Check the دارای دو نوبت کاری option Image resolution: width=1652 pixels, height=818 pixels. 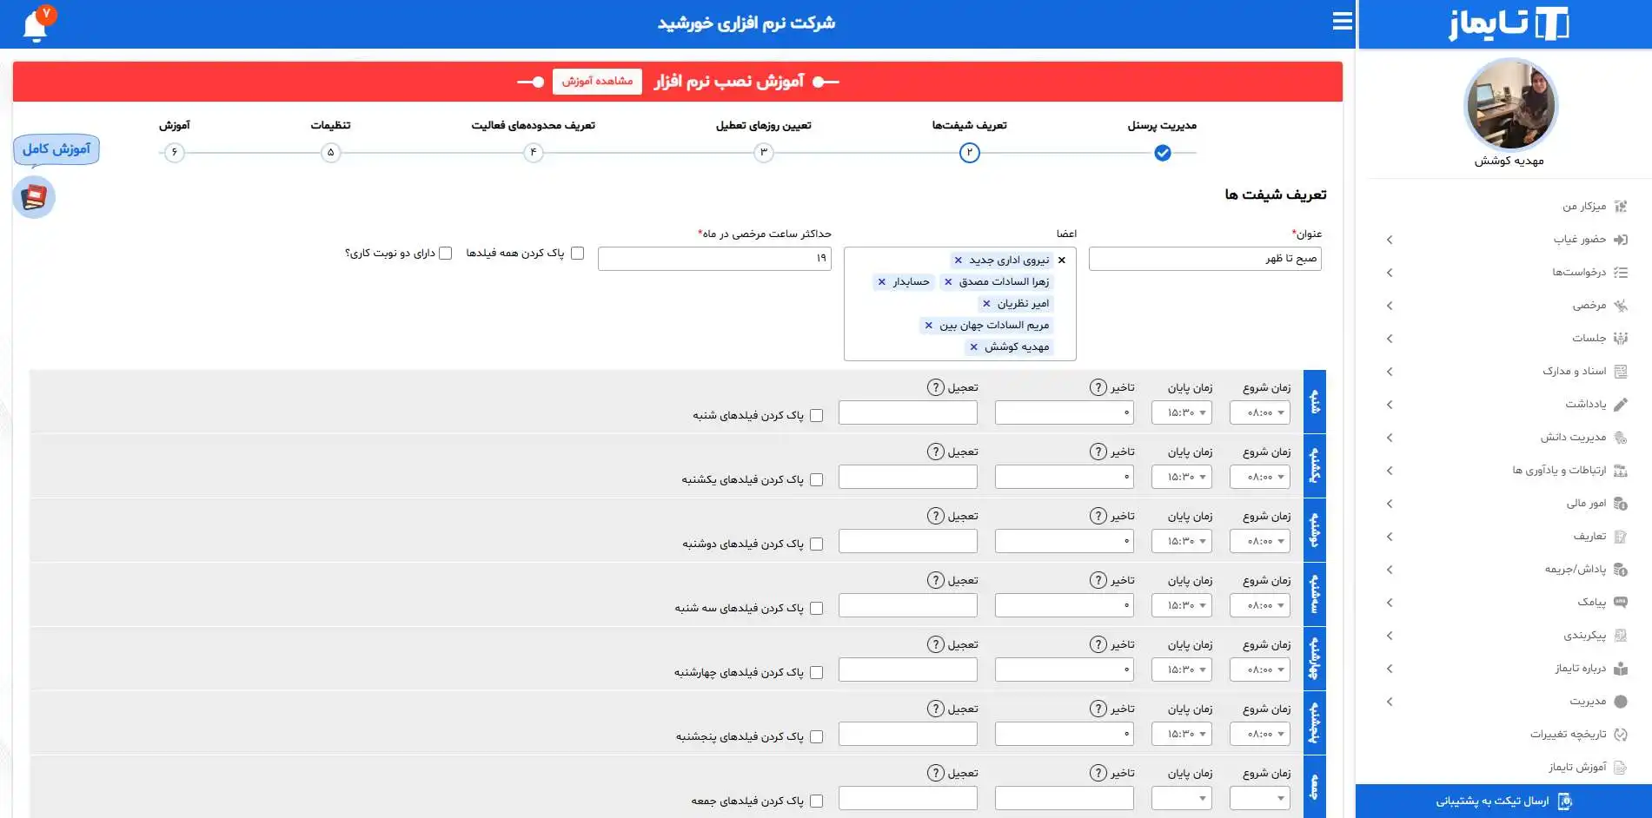(x=446, y=254)
